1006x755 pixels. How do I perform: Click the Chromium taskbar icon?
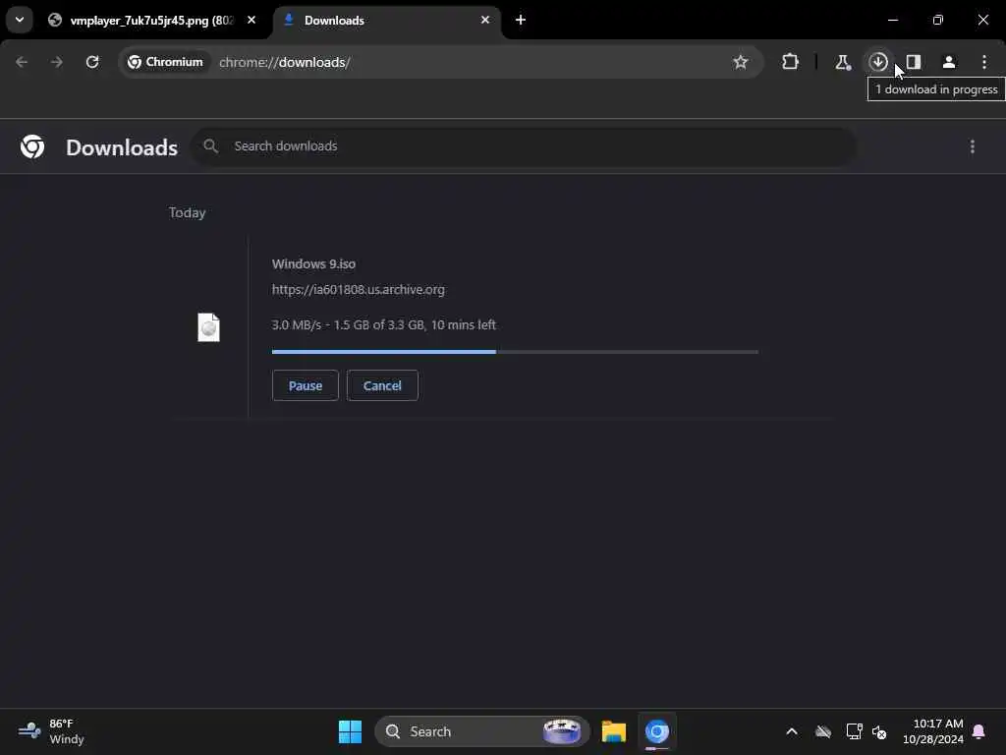point(657,731)
